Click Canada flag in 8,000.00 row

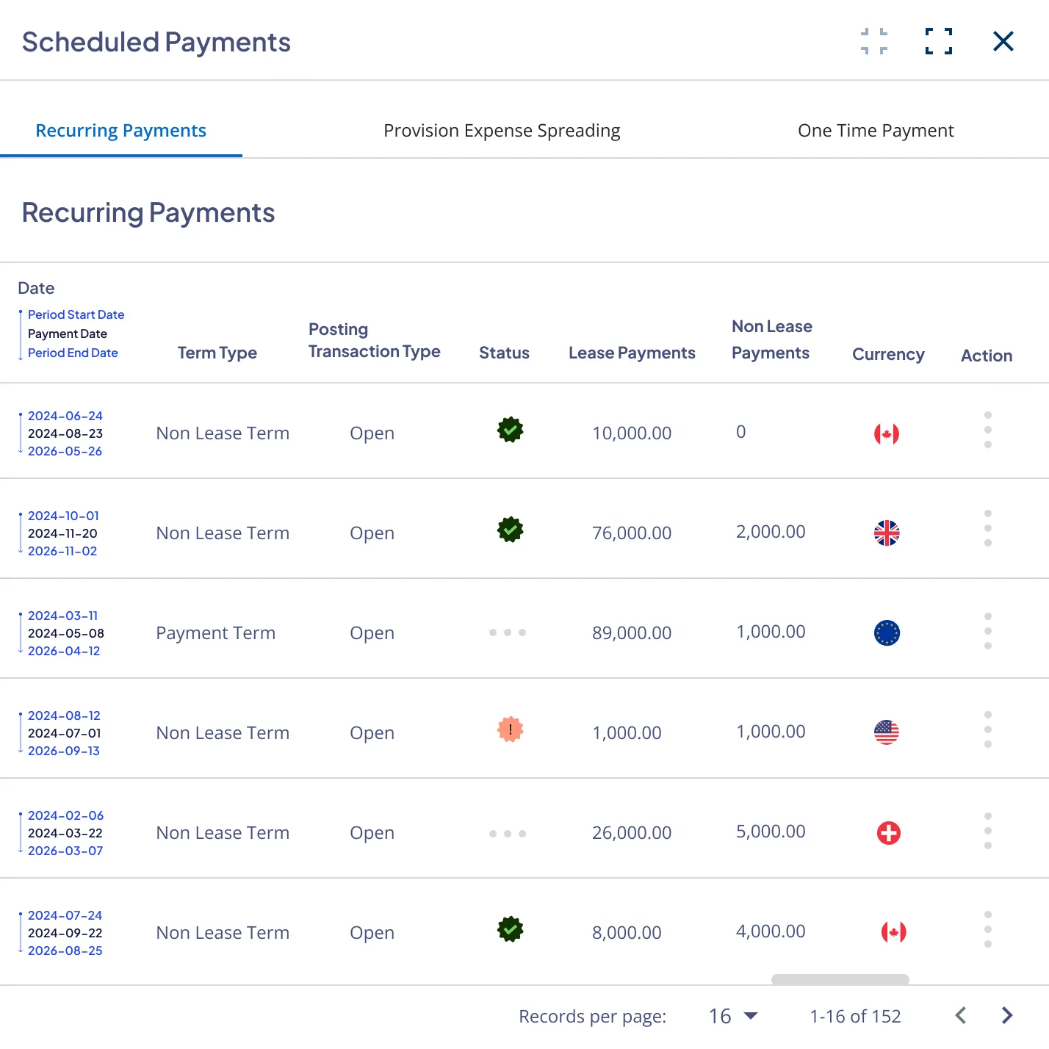pyautogui.click(x=893, y=932)
